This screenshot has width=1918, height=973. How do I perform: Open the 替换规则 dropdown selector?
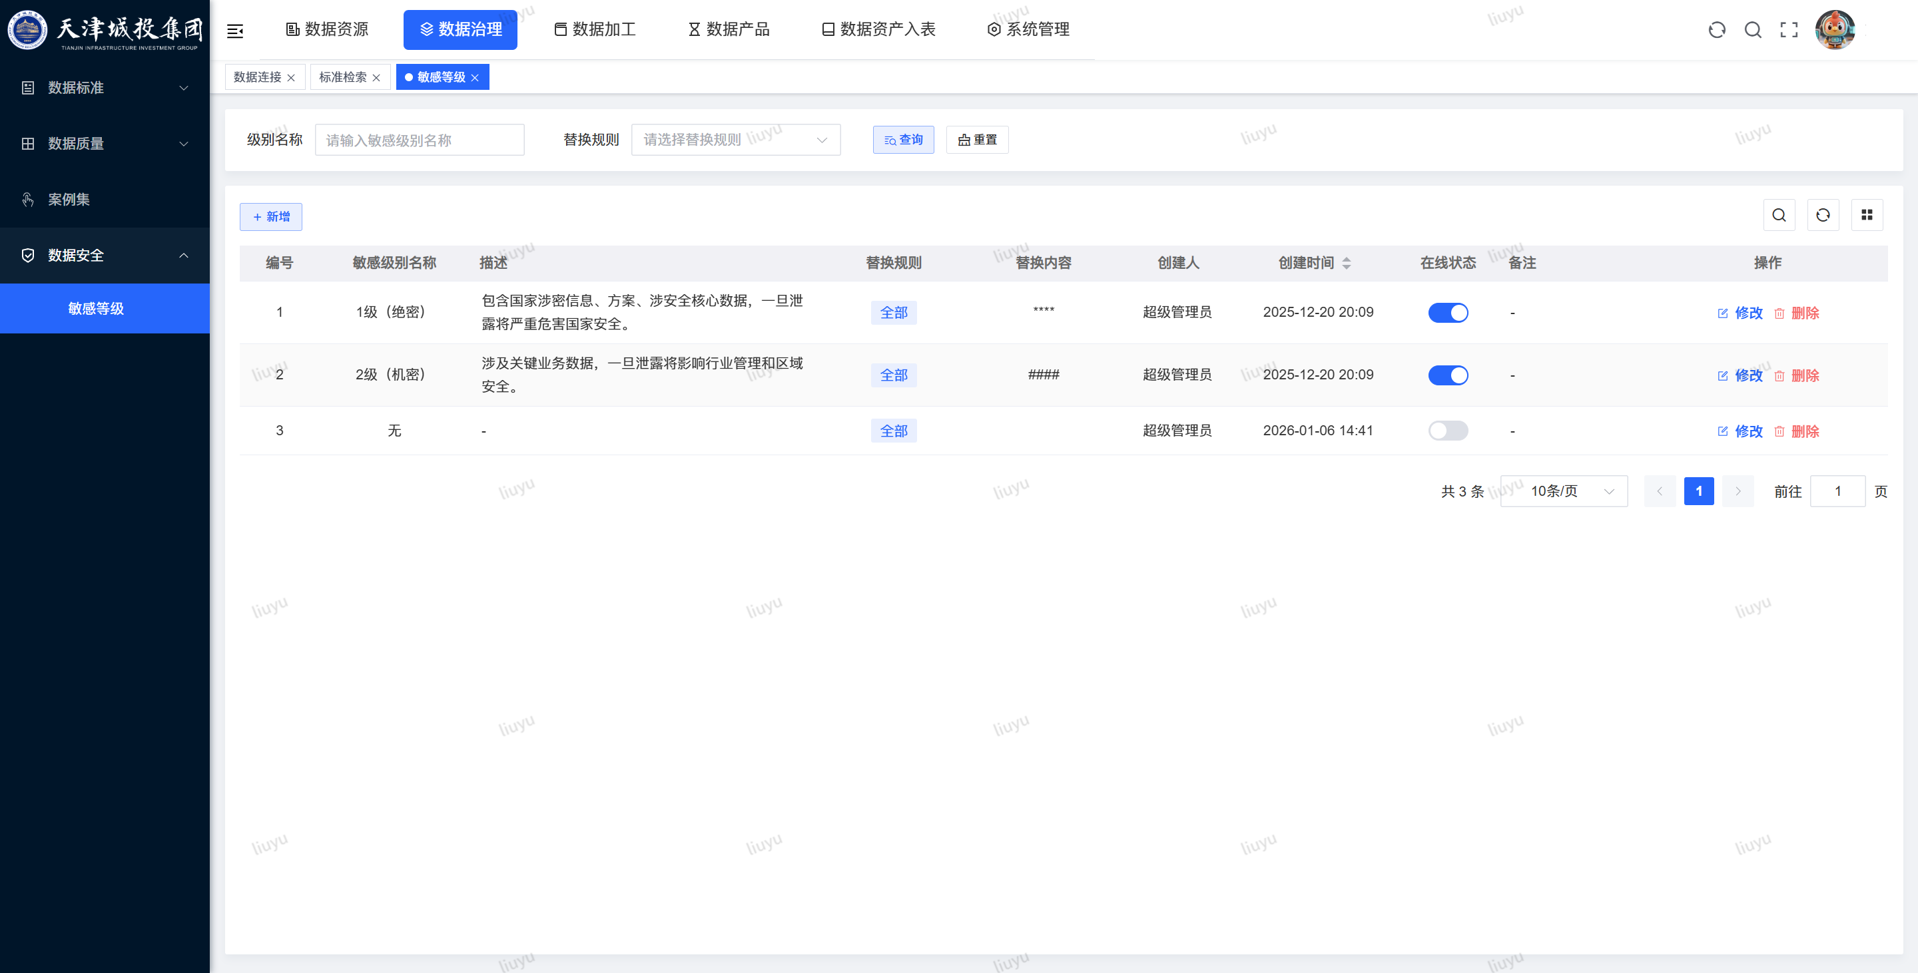736,140
